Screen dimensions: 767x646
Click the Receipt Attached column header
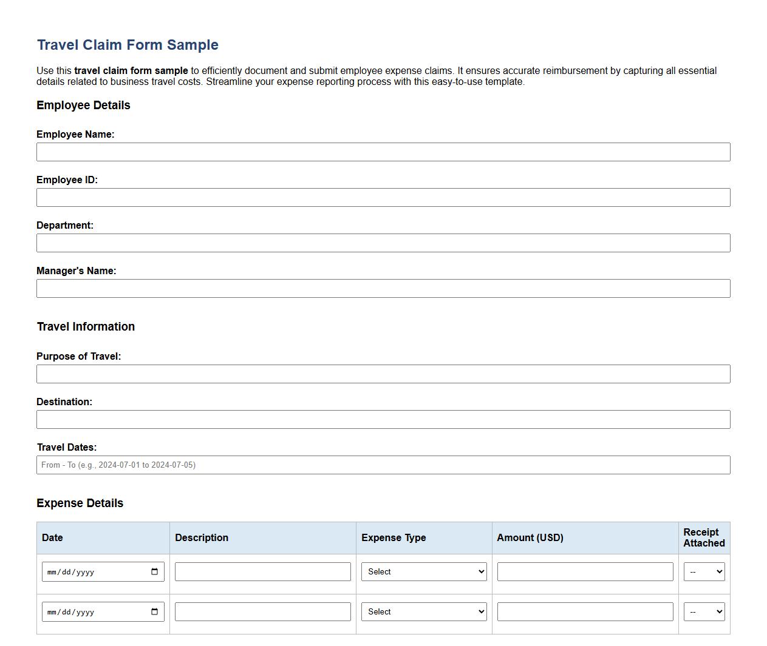click(x=703, y=537)
